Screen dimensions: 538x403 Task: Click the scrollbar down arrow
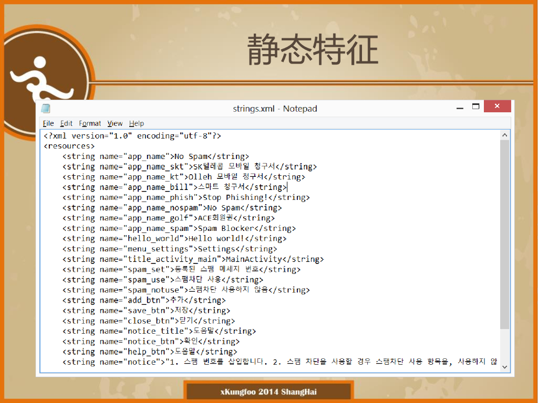pyautogui.click(x=504, y=367)
